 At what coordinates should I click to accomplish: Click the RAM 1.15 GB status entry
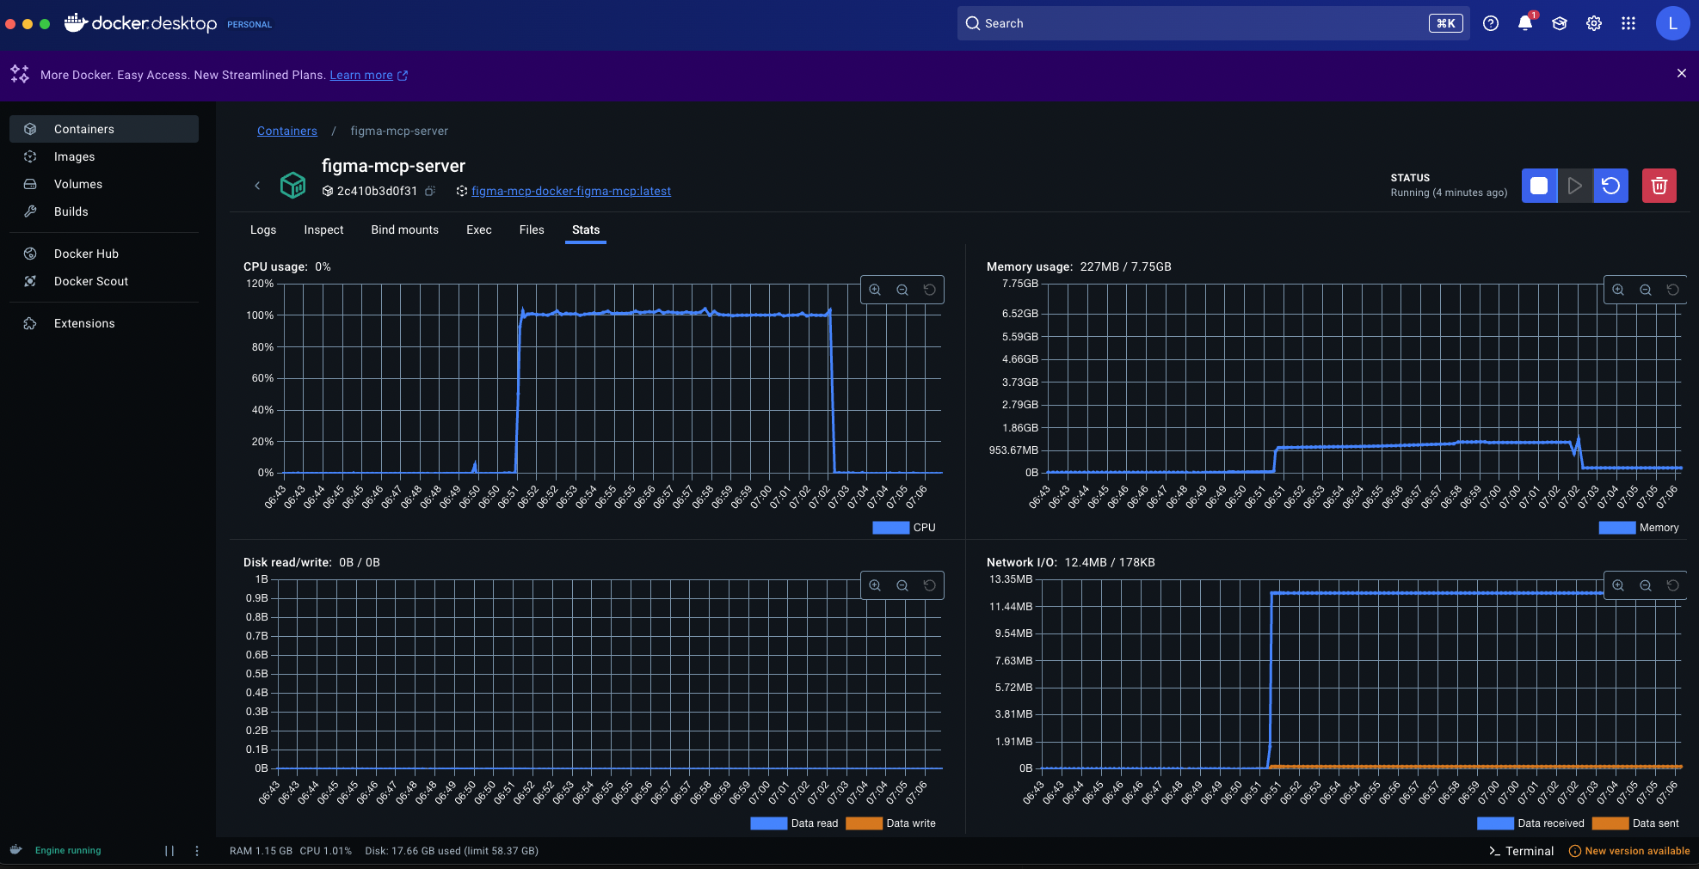tap(261, 851)
